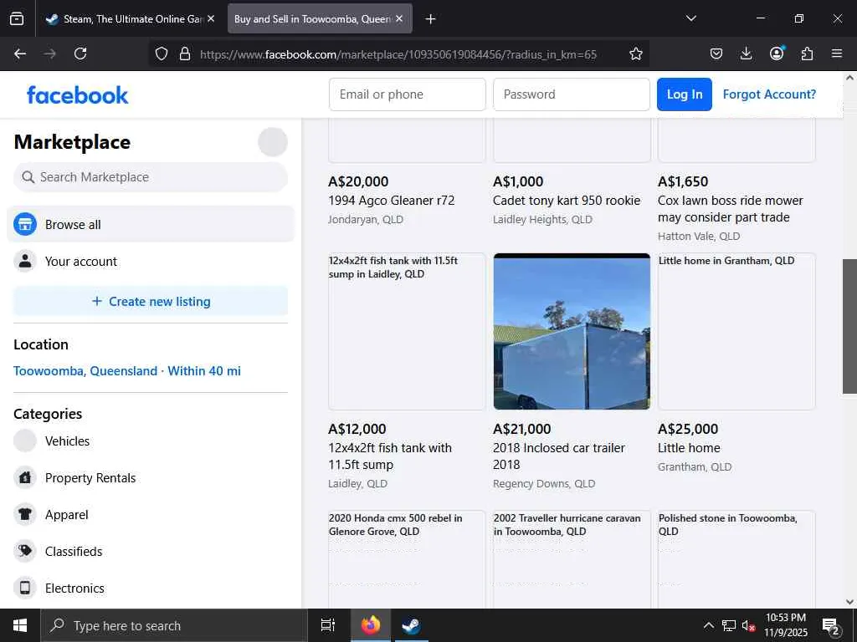Click the Browse all storefront icon
The width and height of the screenshot is (857, 642).
(x=24, y=224)
